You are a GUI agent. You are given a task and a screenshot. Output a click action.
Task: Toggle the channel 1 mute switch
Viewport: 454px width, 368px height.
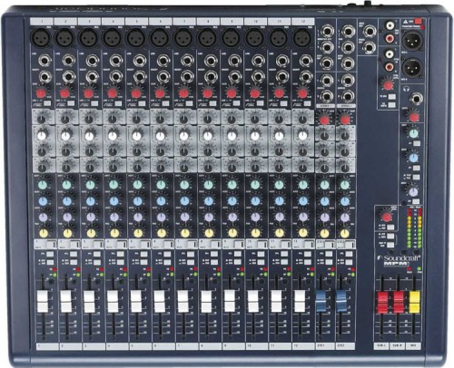point(45,244)
